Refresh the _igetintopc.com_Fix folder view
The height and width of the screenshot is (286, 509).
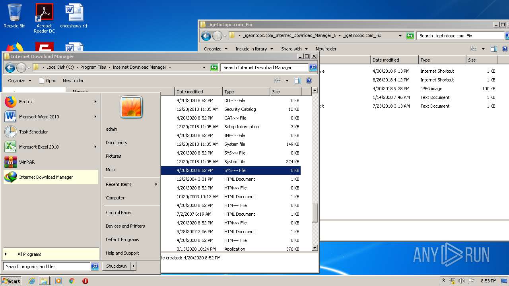(x=410, y=36)
